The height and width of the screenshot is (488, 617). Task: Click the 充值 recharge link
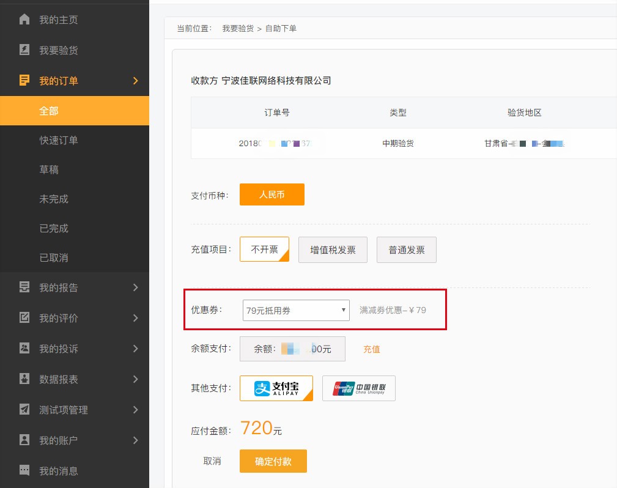coord(372,349)
